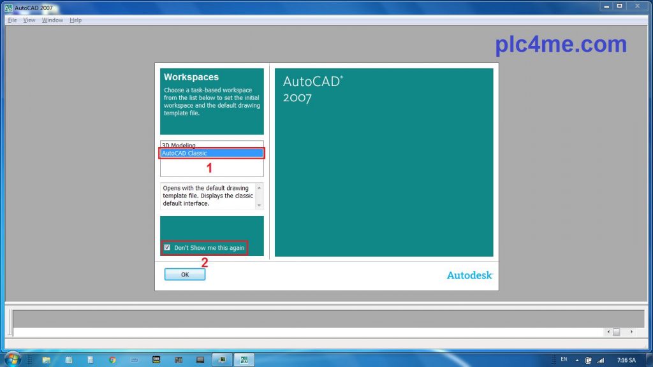Show hidden system tray icons
Image resolution: width=653 pixels, height=367 pixels.
578,360
